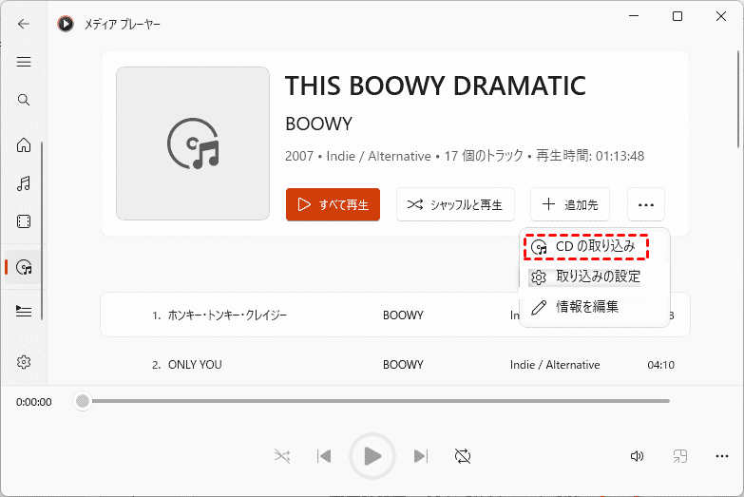Toggle repeat mode
The height and width of the screenshot is (497, 744).
463,456
